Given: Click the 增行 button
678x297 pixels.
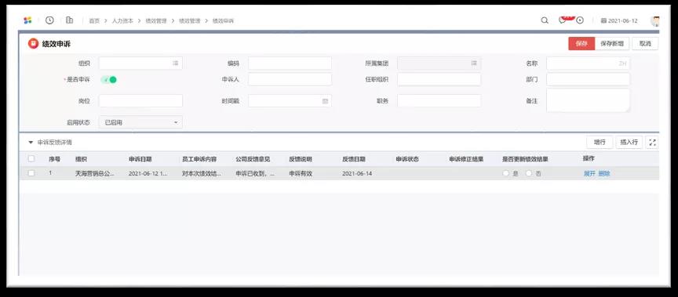Looking at the screenshot, I should (600, 142).
